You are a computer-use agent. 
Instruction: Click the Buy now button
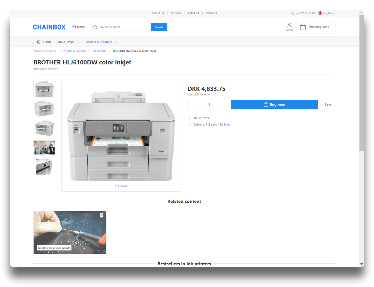(x=274, y=105)
